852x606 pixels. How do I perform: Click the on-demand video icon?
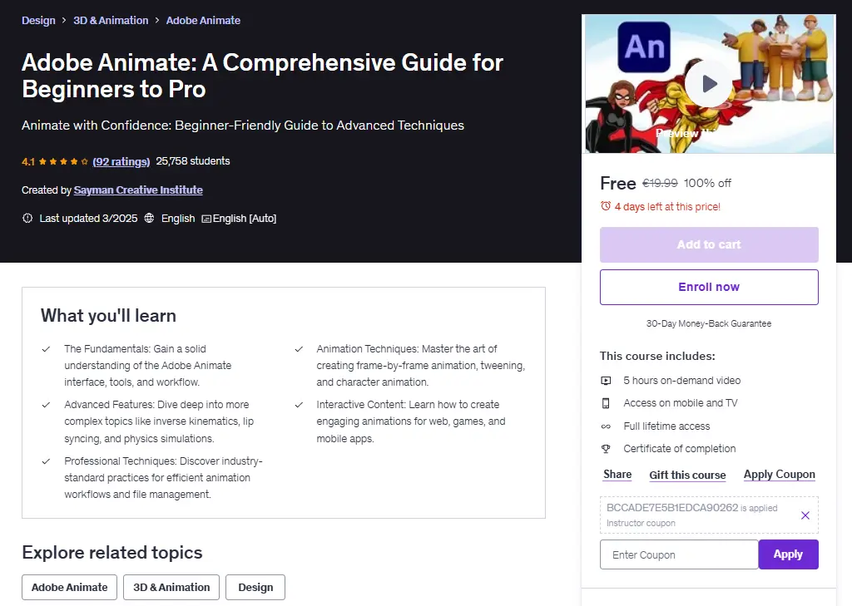tap(606, 381)
